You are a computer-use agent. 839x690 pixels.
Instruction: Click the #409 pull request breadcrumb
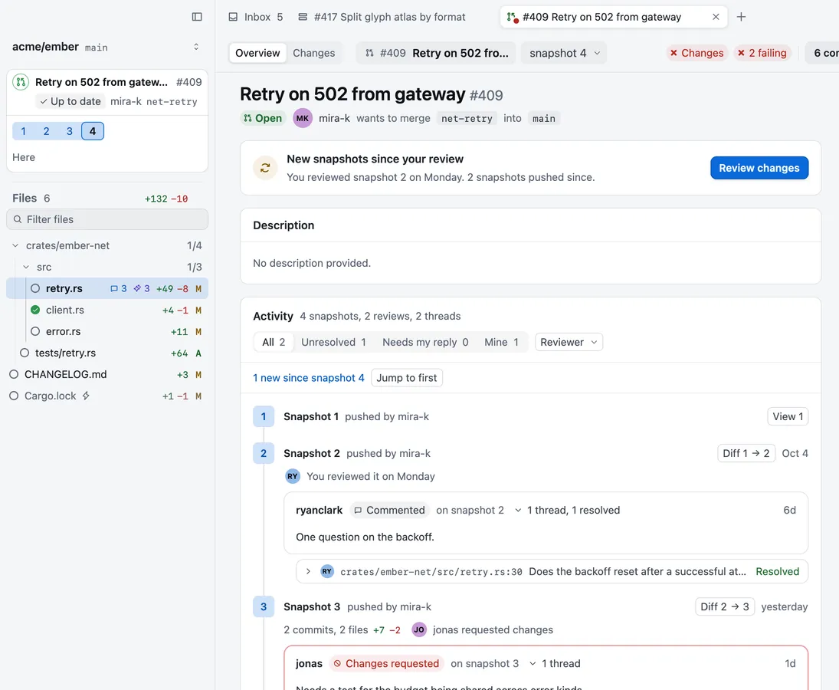tap(436, 53)
